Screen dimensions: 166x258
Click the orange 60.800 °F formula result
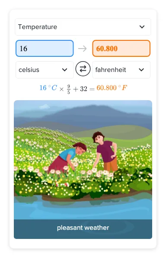coord(112,88)
